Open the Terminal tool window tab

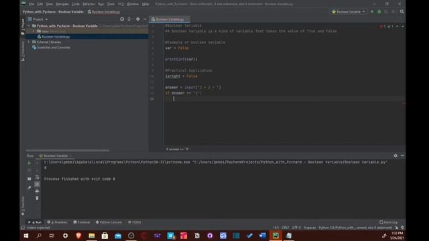coord(82,222)
